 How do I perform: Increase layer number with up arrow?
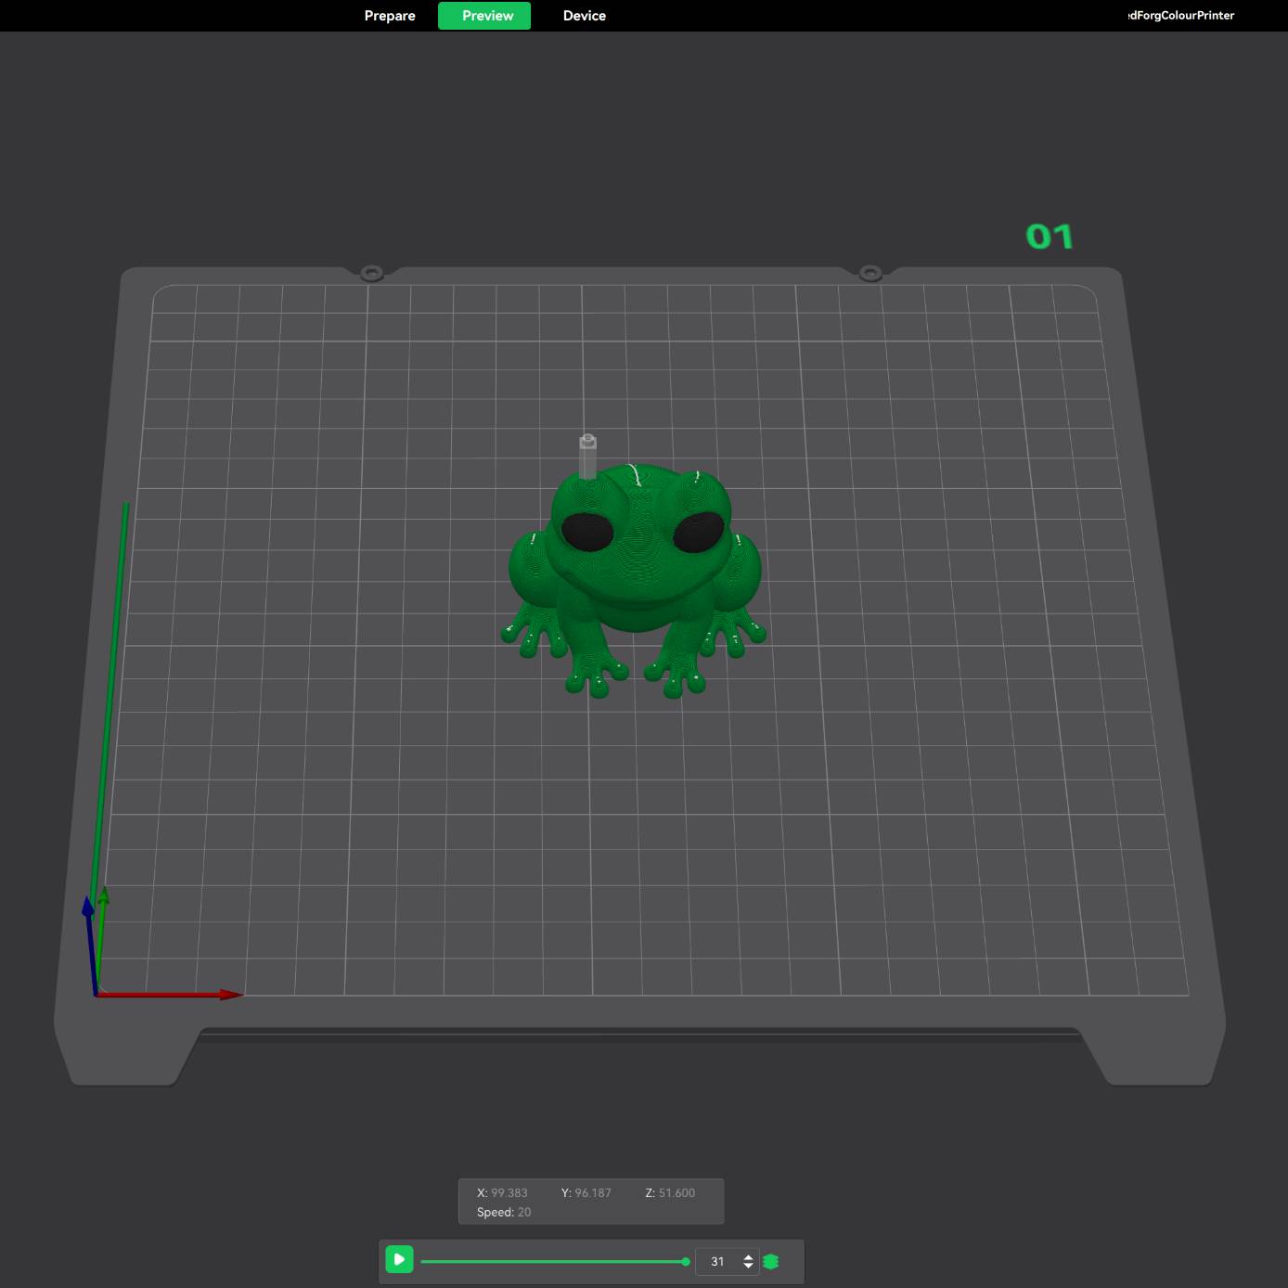[x=748, y=1256]
